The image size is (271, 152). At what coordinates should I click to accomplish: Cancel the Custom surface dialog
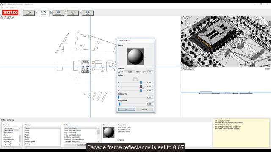144,109
